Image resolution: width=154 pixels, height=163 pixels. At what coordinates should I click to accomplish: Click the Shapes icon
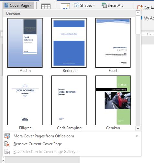[76, 5]
